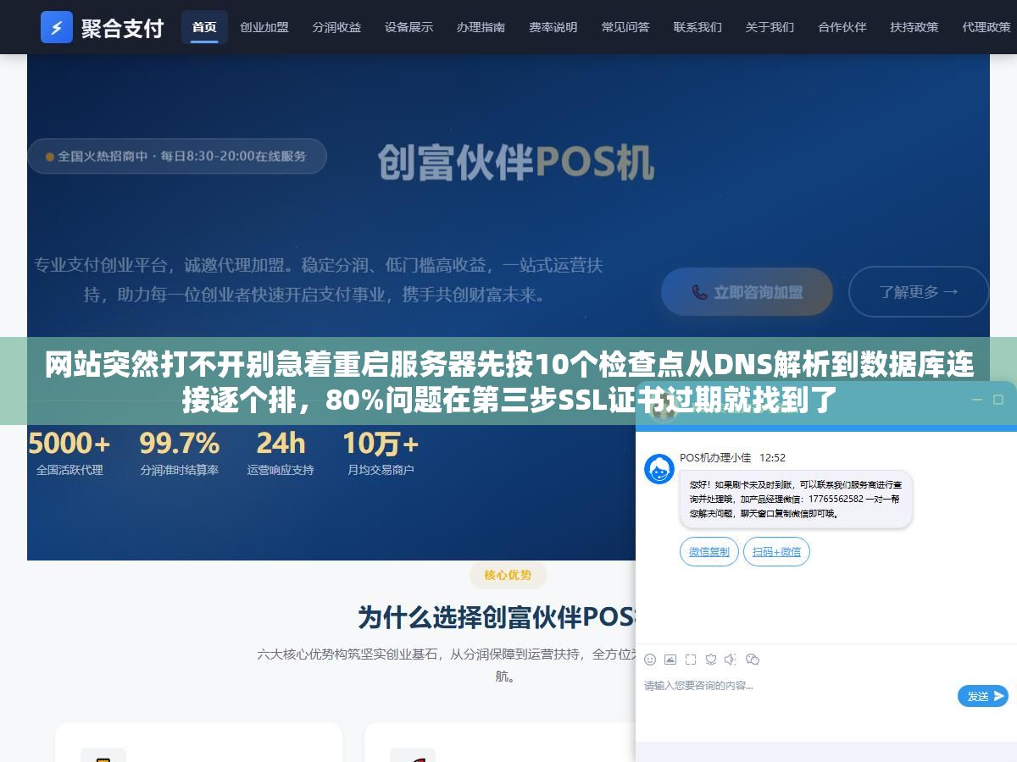The width and height of the screenshot is (1017, 762).
Task: Click the 创富伙伴POS机 hero heading
Action: point(515,162)
